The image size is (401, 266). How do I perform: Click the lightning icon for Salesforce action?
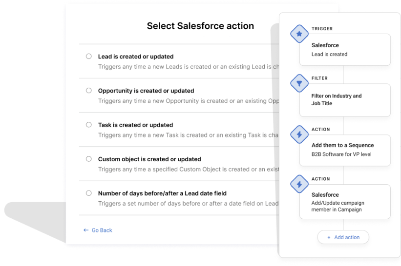299,184
